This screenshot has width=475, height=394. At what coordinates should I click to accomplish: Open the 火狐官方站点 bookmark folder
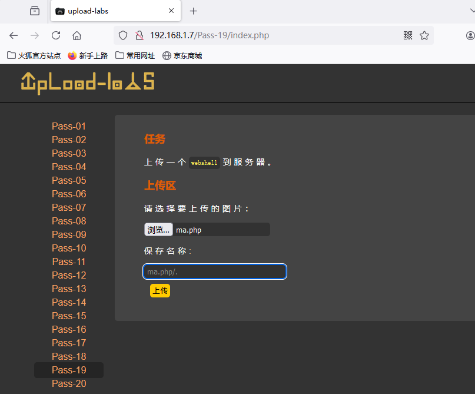click(34, 55)
